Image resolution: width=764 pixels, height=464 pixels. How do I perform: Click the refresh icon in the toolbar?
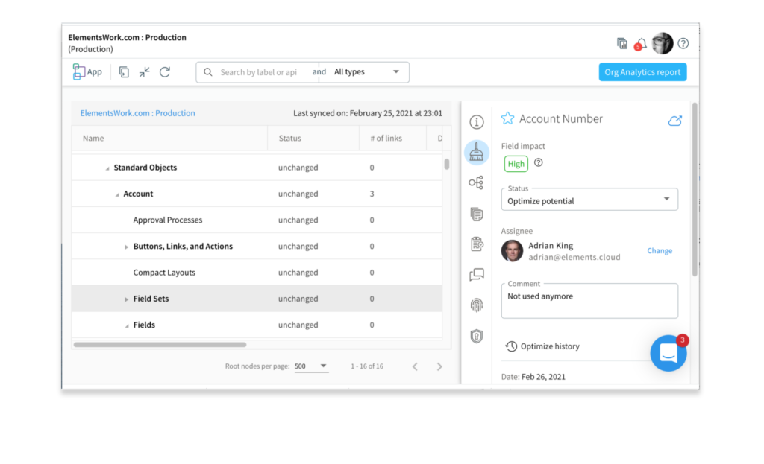coord(165,72)
